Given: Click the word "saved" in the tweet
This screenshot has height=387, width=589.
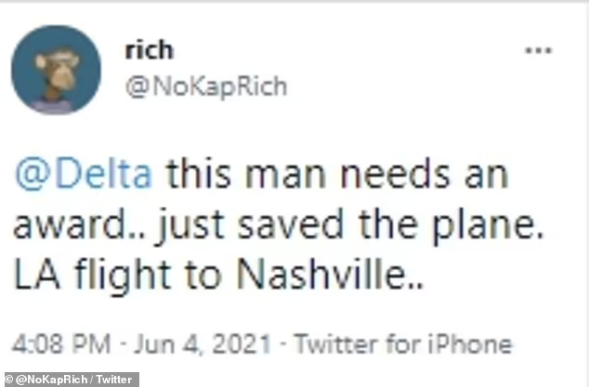Looking at the screenshot, I should 302,223.
